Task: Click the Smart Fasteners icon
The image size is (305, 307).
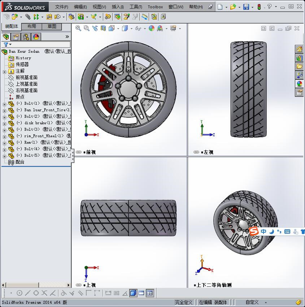Action: (x=49, y=17)
